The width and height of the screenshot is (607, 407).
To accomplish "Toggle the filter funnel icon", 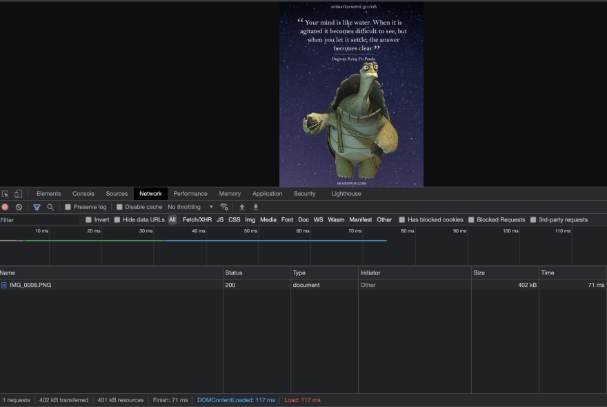I will click(x=37, y=207).
